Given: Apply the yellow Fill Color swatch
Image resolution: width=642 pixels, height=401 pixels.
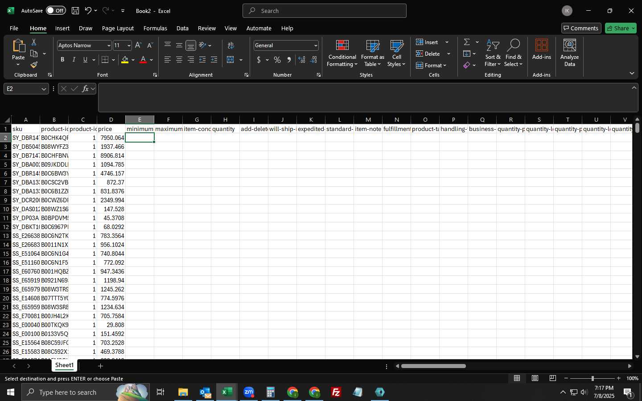Looking at the screenshot, I should [125, 60].
